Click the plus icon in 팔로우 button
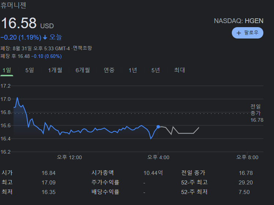 [x=238, y=33]
